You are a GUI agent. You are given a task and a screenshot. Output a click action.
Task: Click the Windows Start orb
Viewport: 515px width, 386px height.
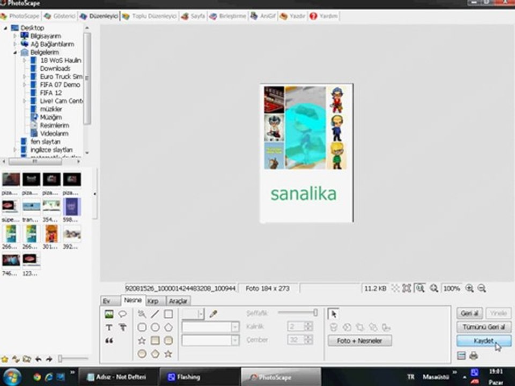pos(12,377)
